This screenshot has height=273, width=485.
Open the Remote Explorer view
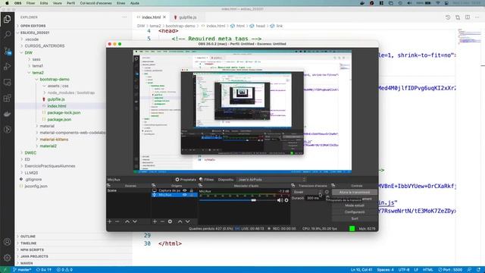coord(7,83)
